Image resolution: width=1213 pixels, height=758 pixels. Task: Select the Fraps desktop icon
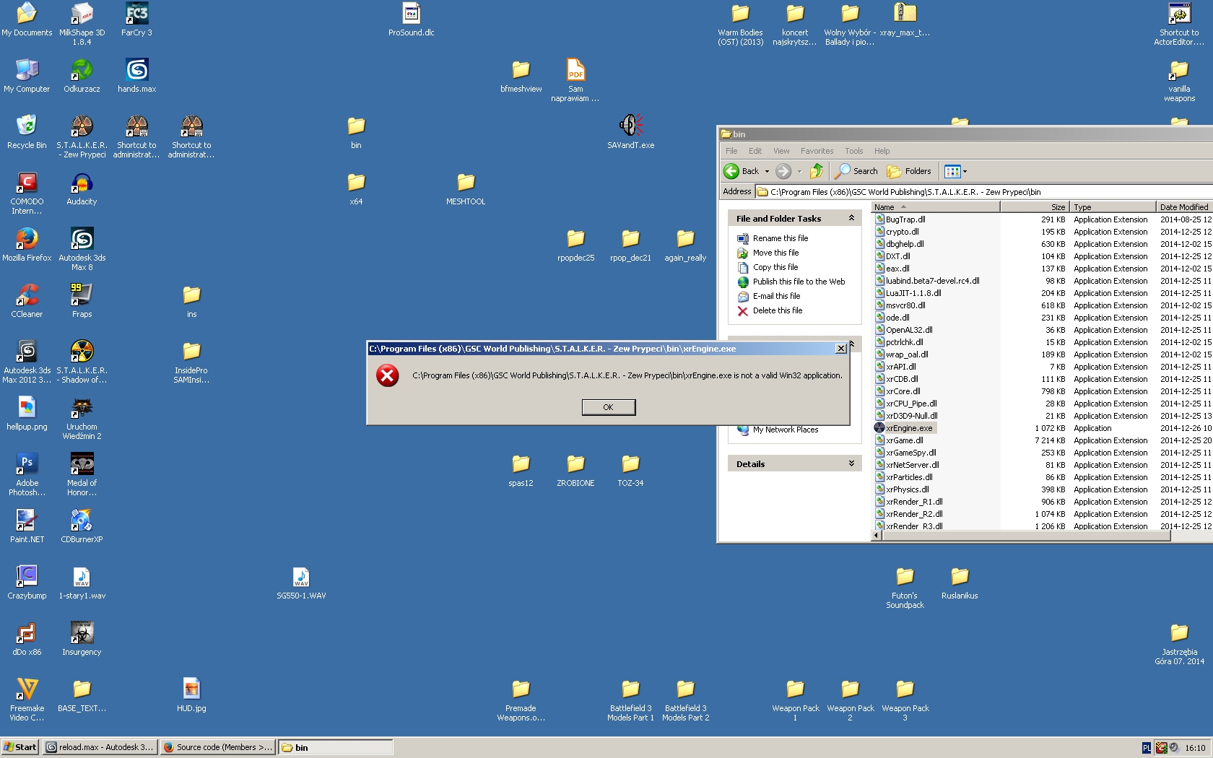82,300
